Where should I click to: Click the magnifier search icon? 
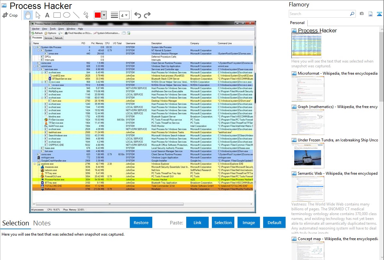click(x=352, y=14)
